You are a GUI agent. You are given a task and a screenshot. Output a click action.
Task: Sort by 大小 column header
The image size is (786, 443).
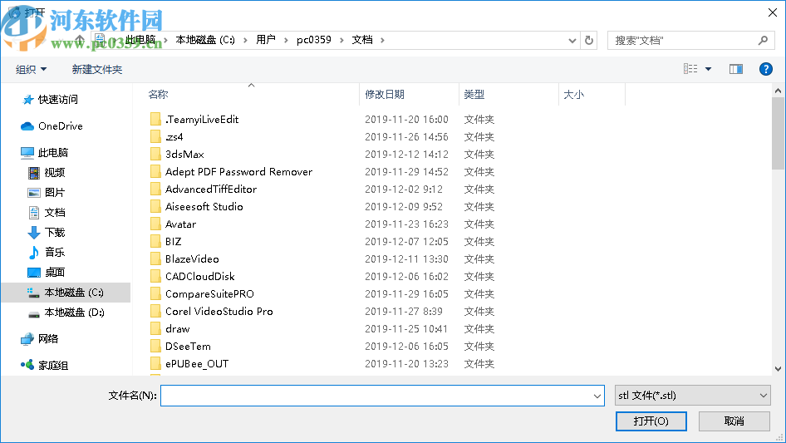(574, 94)
